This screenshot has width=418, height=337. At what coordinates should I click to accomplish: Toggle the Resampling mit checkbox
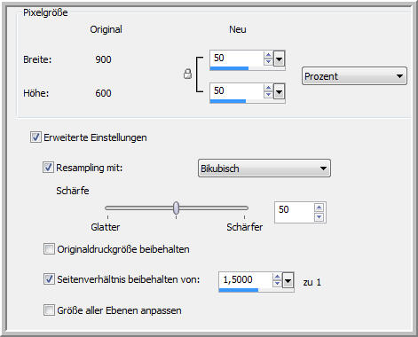48,168
